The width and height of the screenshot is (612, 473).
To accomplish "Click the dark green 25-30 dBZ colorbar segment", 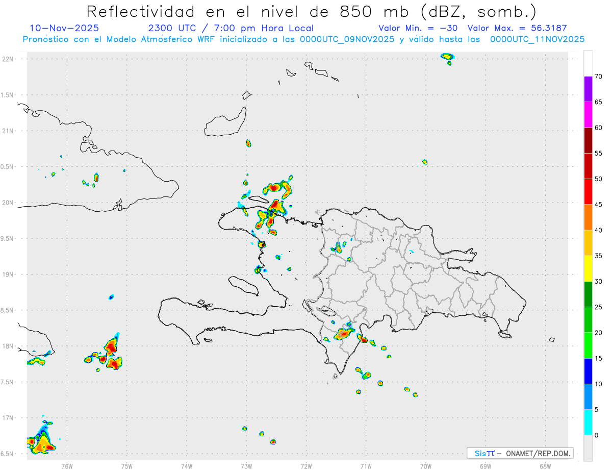I will tap(588, 294).
